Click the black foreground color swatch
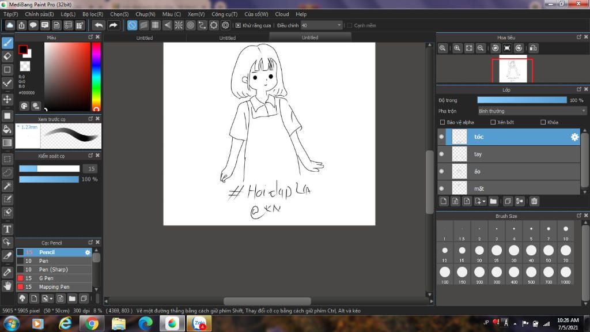Viewport: 590px width, 332px height. (22, 50)
